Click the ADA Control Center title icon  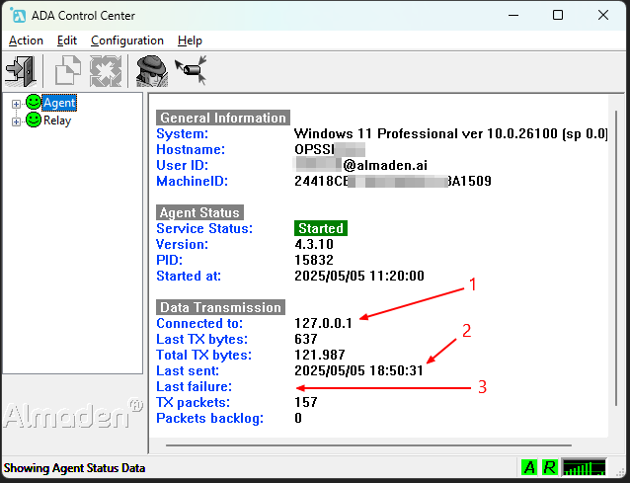pos(19,15)
